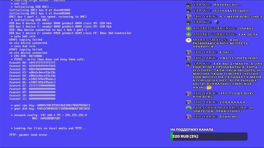The width and height of the screenshot is (264, 148).
Task: Click THE YARIK's avatar beside 'Что лучше бокс или бокс'
Action: click(x=189, y=93)
